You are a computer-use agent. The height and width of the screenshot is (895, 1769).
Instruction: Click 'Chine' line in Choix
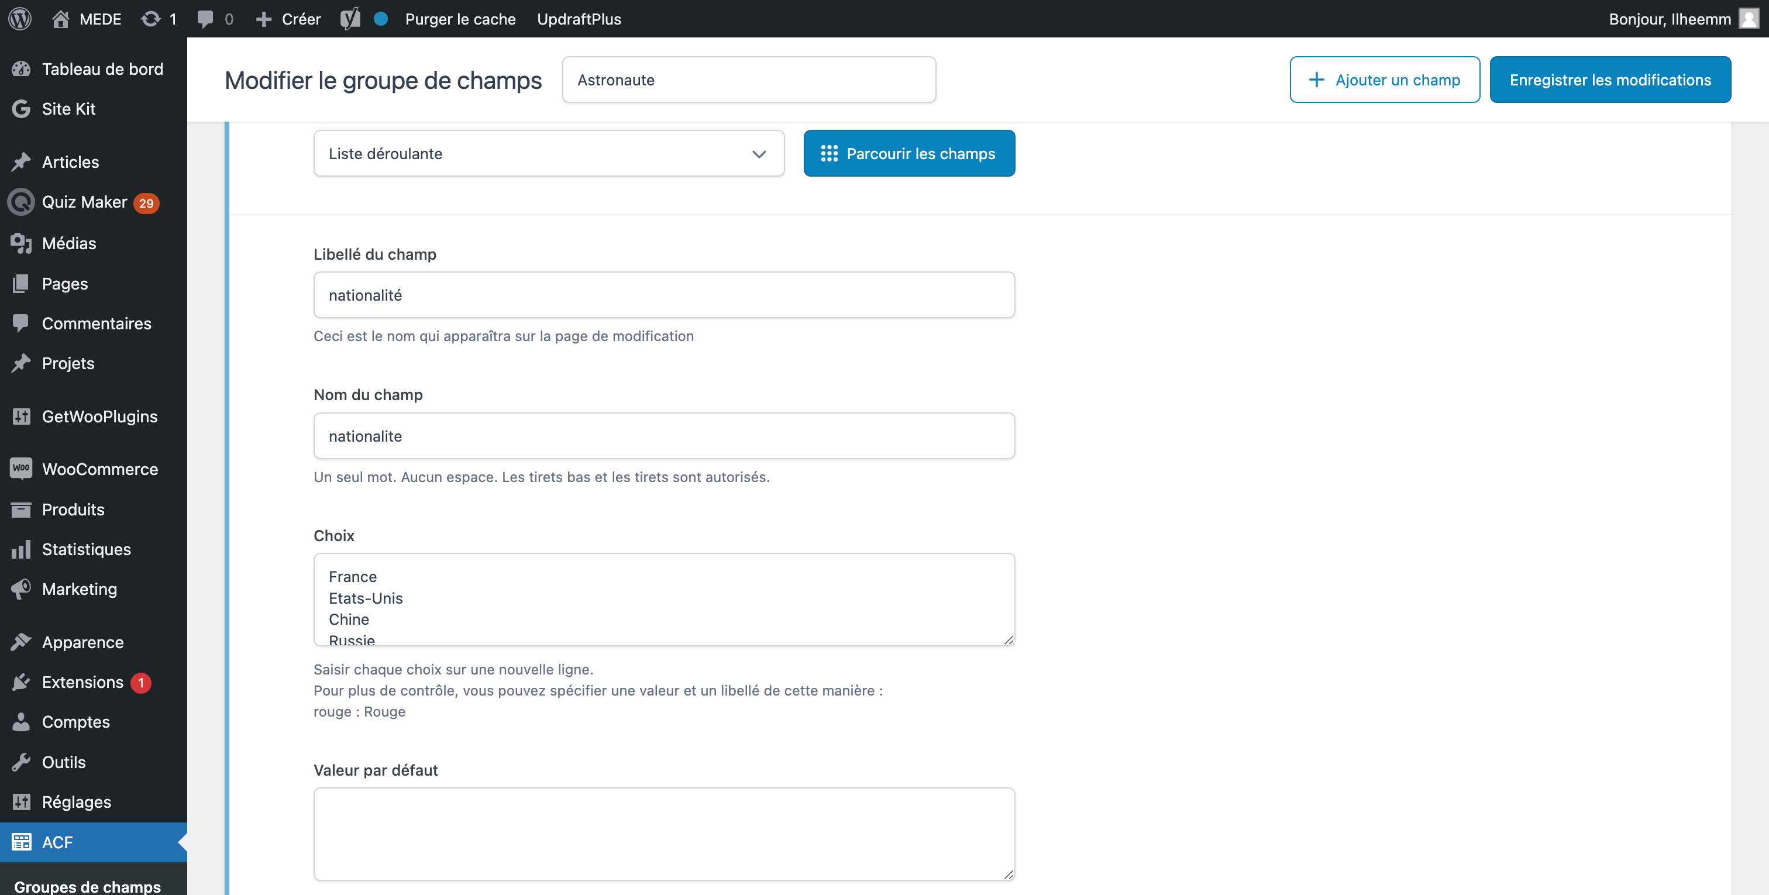[349, 619]
